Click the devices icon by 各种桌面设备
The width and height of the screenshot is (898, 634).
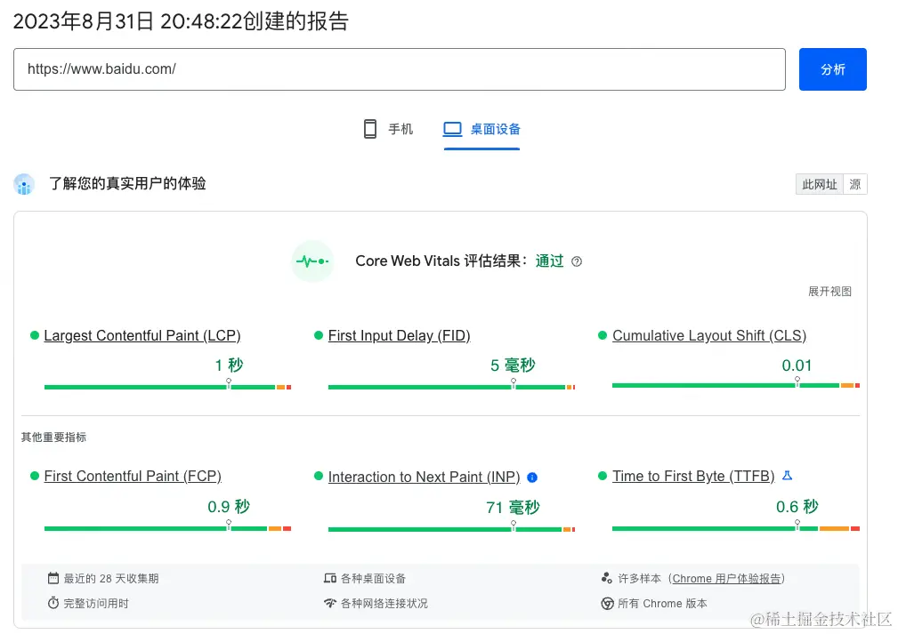pos(330,578)
